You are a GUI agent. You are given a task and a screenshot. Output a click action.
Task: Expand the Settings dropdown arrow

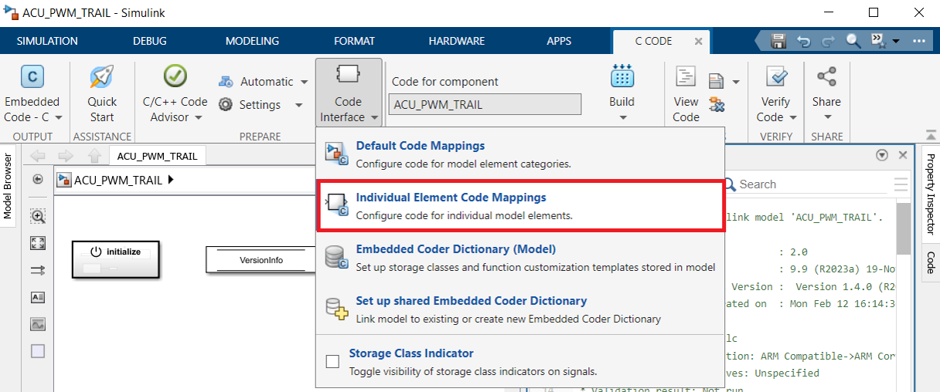click(x=298, y=105)
